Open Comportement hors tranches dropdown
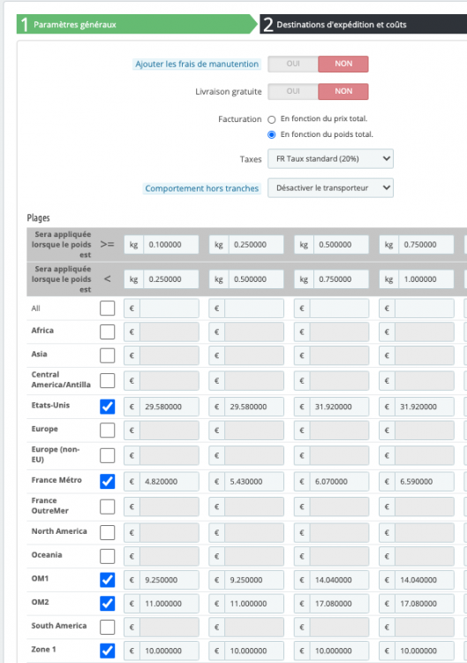 point(331,187)
